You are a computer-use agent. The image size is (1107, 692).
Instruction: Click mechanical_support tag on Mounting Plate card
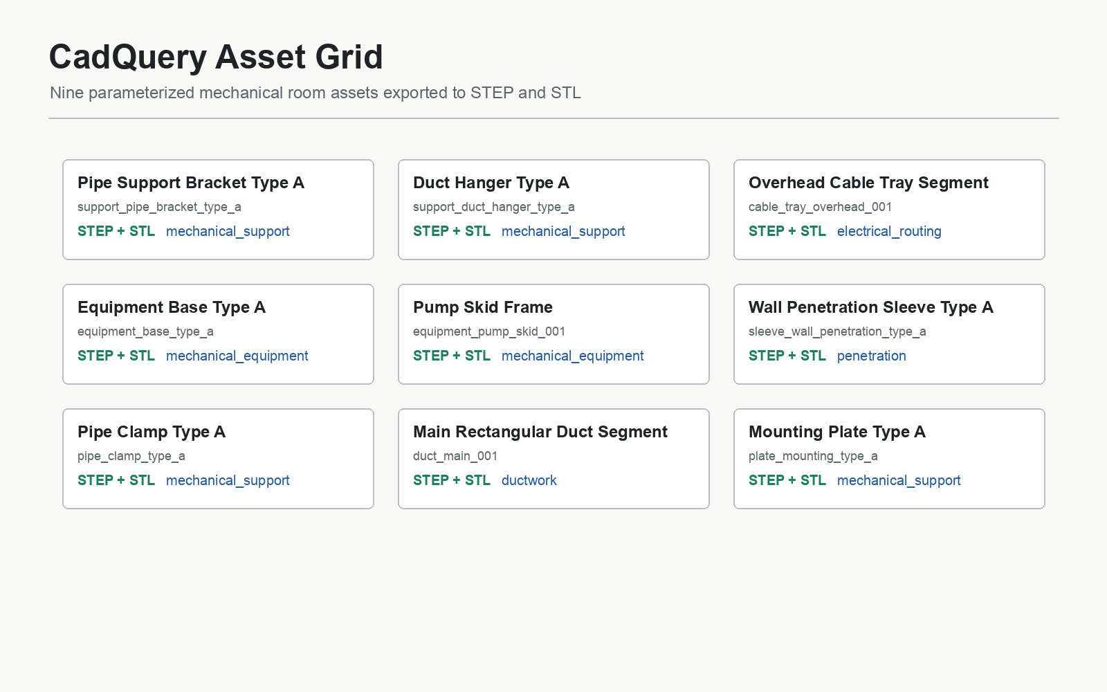click(x=899, y=481)
